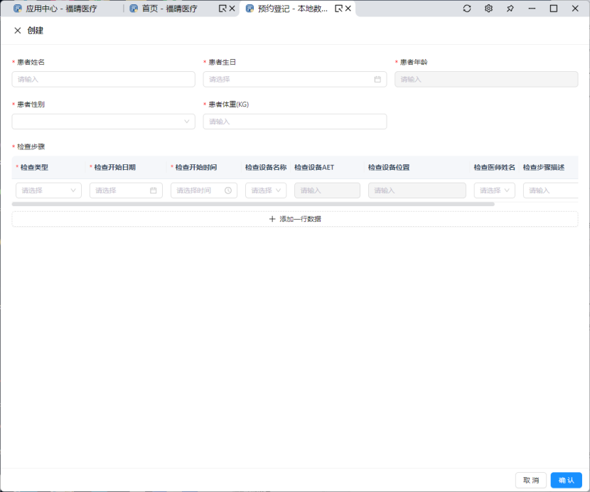The height and width of the screenshot is (492, 590).
Task: Open the 检查设备名称 dropdown
Action: click(x=266, y=191)
